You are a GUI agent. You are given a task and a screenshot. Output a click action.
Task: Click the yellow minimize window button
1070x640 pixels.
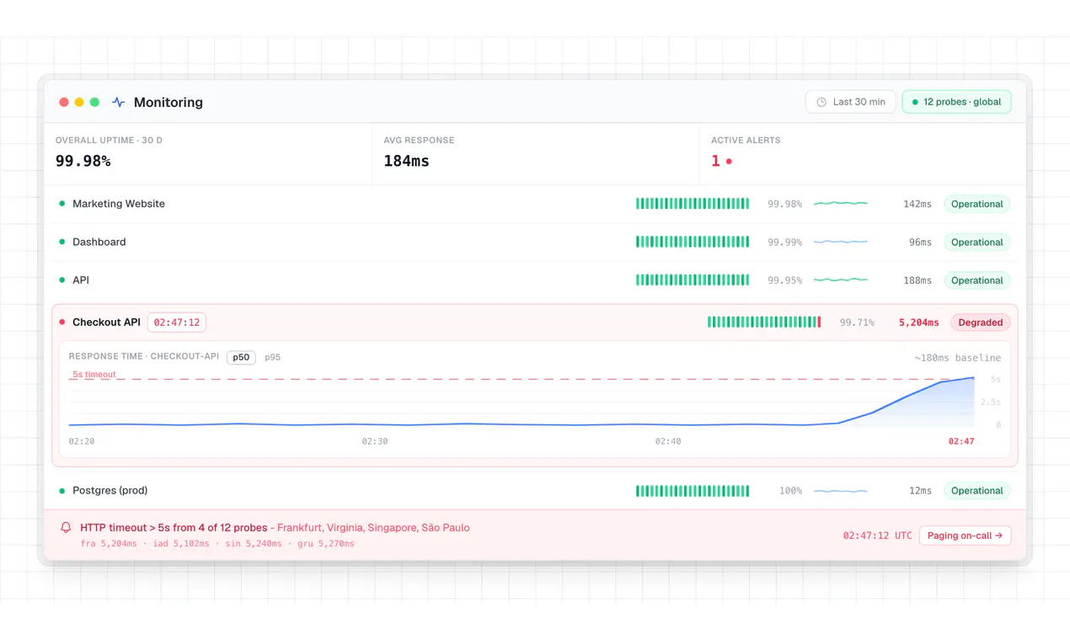pyautogui.click(x=79, y=102)
